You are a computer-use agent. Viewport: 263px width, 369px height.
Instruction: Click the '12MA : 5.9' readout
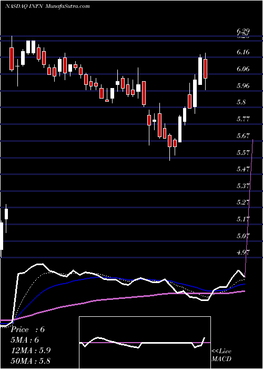click(x=30, y=351)
